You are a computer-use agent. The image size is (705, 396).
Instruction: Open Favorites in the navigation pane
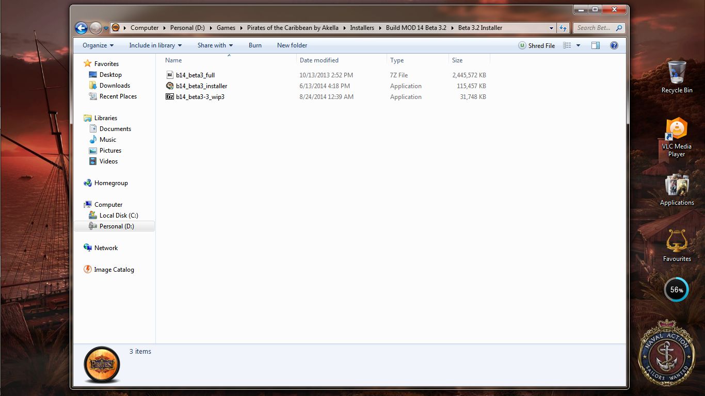[106, 64]
